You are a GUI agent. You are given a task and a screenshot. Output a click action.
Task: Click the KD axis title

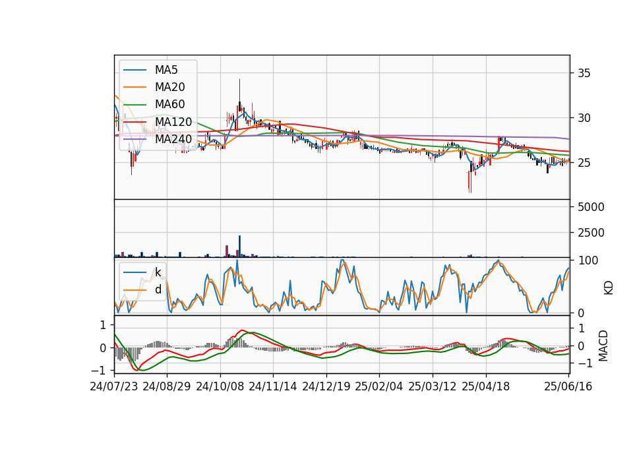pyautogui.click(x=609, y=288)
